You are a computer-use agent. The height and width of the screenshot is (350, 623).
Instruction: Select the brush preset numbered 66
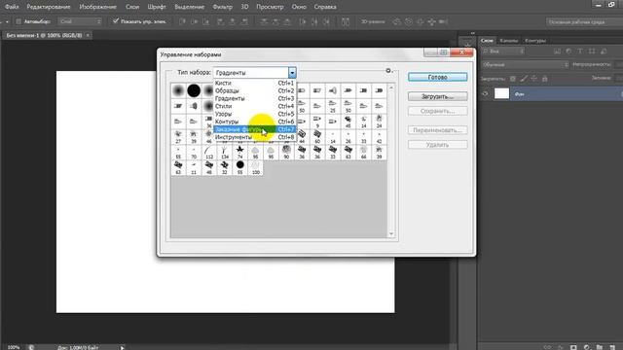[x=363, y=152]
